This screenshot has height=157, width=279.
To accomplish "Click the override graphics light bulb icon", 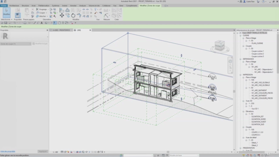I will (95, 9).
